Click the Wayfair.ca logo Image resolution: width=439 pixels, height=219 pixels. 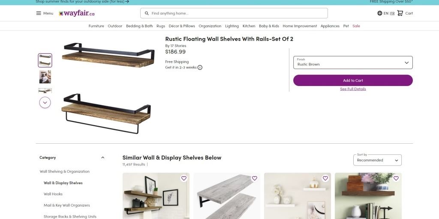[77, 13]
